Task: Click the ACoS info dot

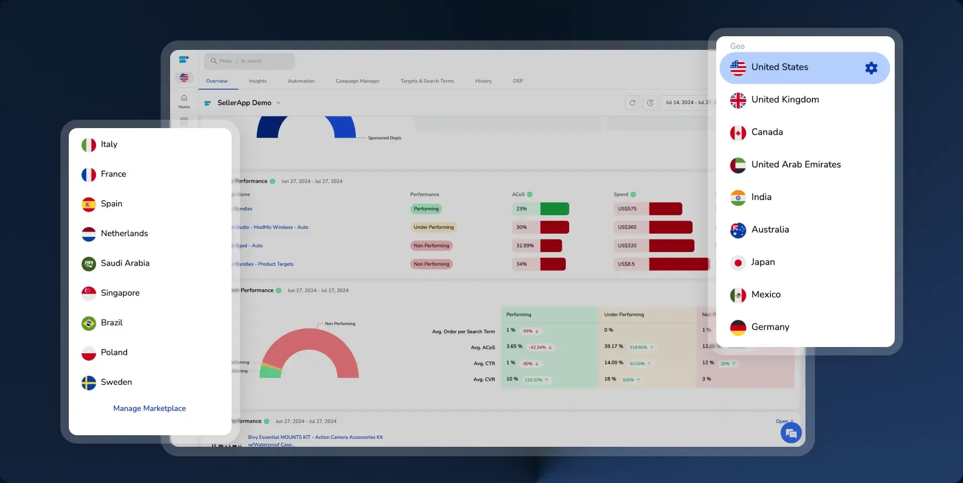Action: click(x=530, y=194)
